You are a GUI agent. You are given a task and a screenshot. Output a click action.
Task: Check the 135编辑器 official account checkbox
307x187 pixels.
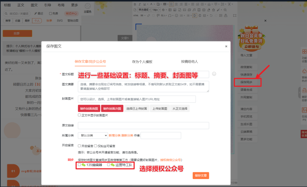coord(79,165)
